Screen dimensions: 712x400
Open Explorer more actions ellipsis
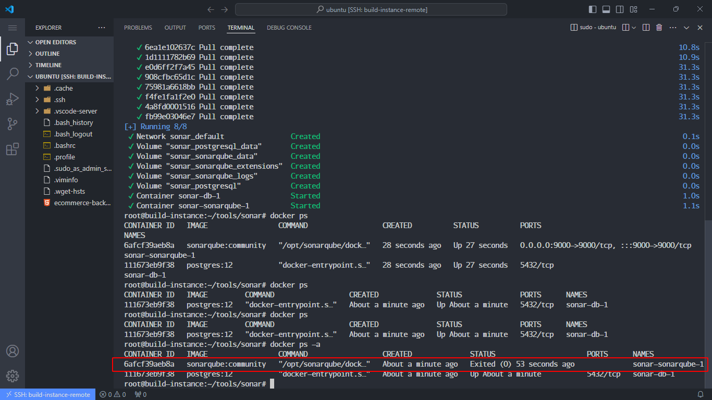click(102, 28)
